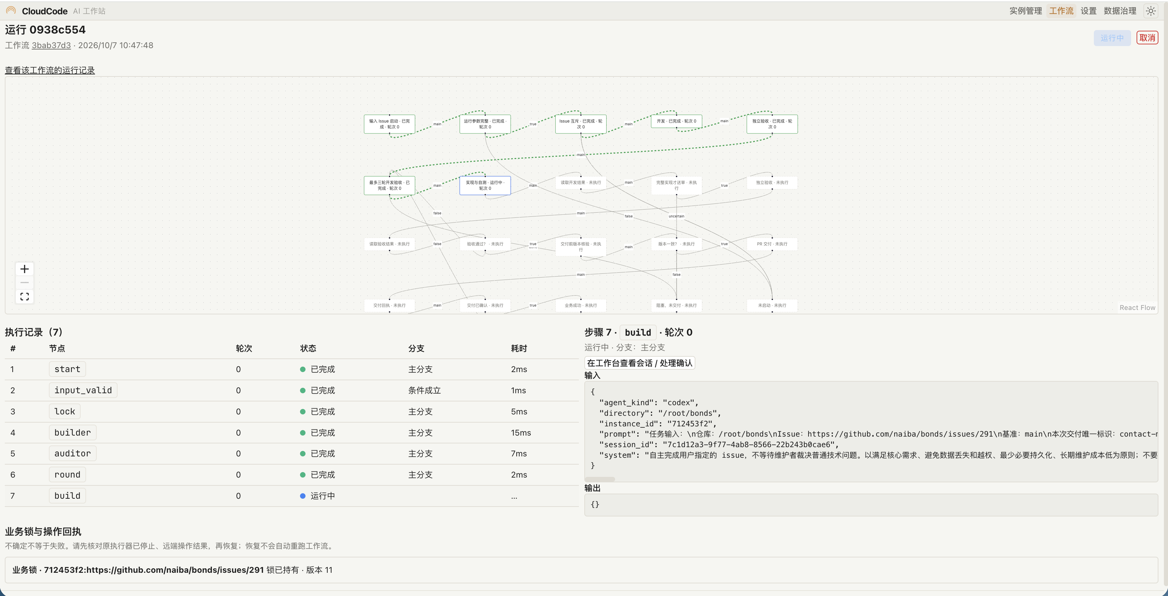Select the 运行参数完整 flow node
This screenshot has width=1168, height=596.
(485, 124)
